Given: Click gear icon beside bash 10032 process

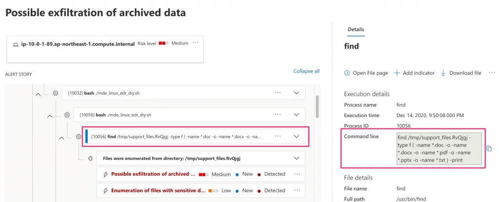Looking at the screenshot, I should coord(55,93).
